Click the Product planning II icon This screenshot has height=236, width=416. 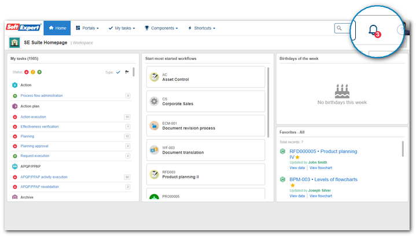[x=154, y=174]
